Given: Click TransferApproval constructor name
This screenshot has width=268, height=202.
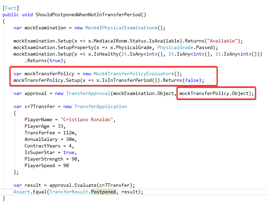Looking at the screenshot, I should pos(88,94).
